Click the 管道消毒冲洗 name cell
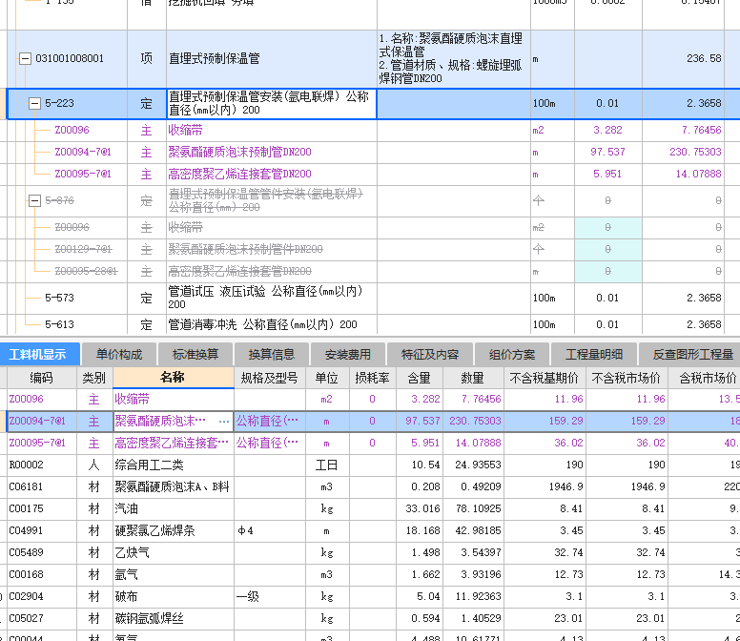The width and height of the screenshot is (740, 641). tap(272, 324)
